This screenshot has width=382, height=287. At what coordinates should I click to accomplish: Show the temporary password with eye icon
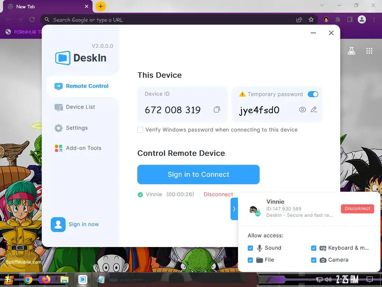[x=302, y=109]
